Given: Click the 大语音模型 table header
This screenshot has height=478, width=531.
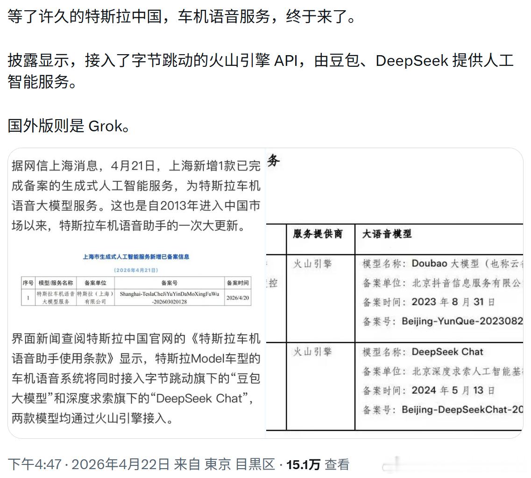Looking at the screenshot, I should click(x=387, y=234).
